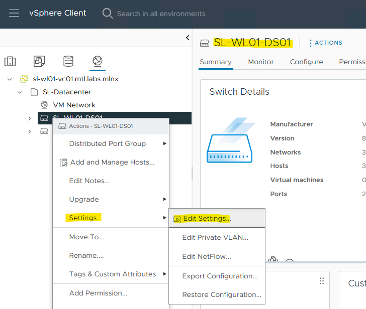Choose Export Configuration

pos(217,276)
